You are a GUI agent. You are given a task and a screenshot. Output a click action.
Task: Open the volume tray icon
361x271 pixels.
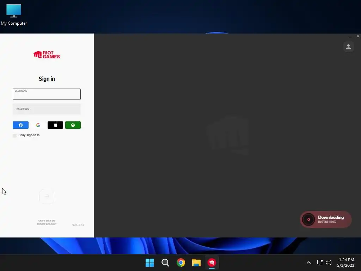329,263
